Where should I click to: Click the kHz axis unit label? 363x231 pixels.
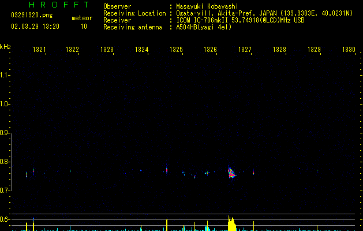point(5,47)
